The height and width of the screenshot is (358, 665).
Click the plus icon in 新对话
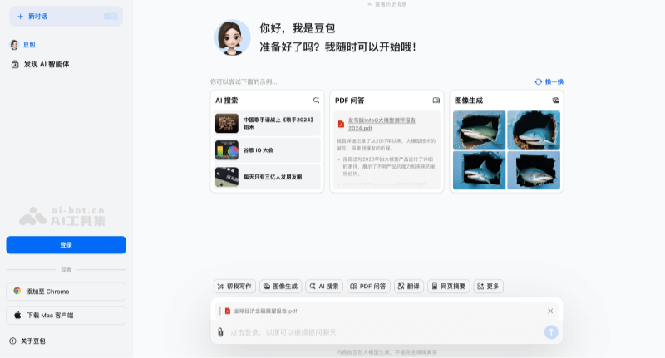(x=20, y=17)
